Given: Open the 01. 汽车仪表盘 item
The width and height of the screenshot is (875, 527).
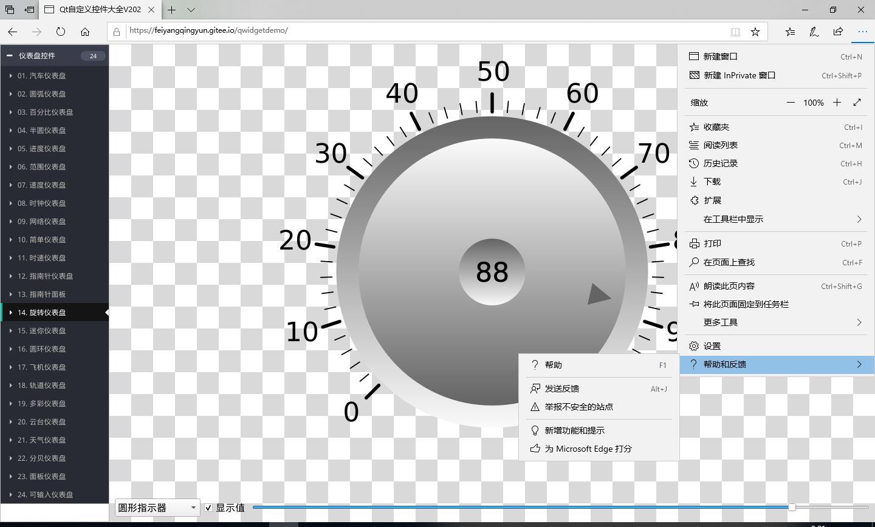Looking at the screenshot, I should (x=41, y=76).
